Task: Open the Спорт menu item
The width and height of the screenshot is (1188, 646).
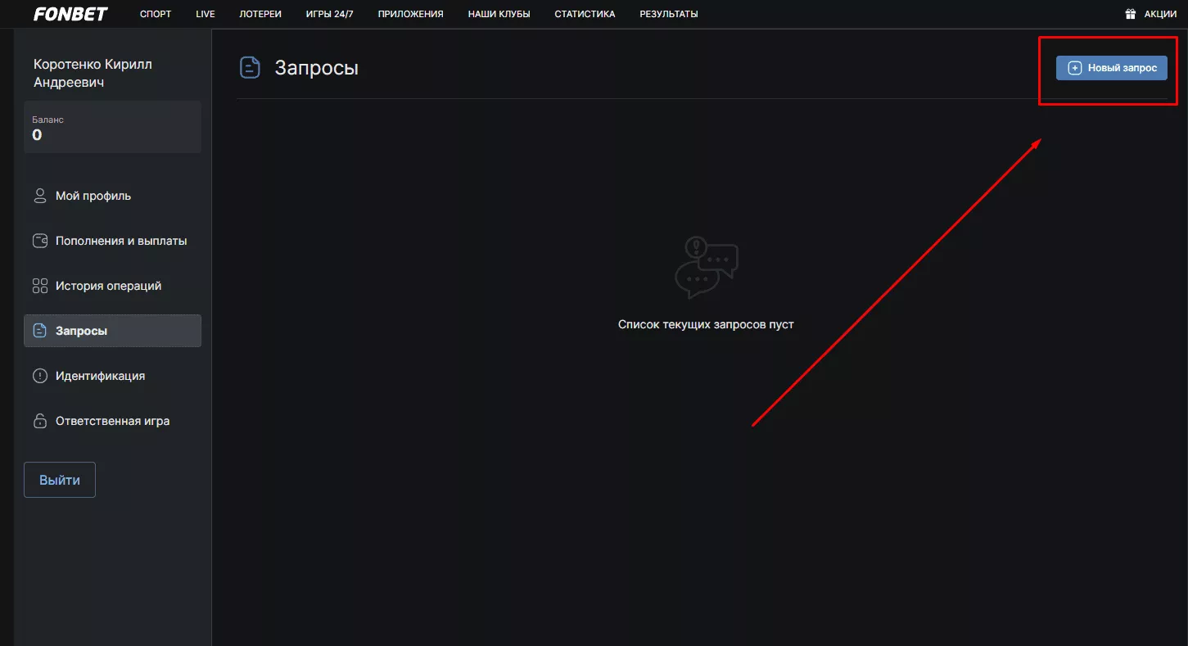Action: 156,14
